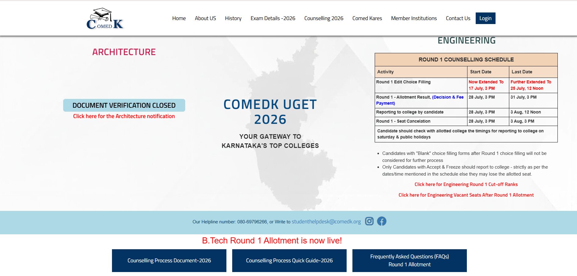This screenshot has width=577, height=276.
Task: Open the About US menu
Action: 205,18
